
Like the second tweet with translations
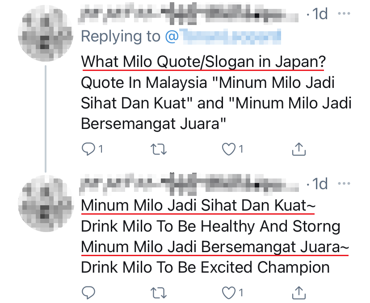click(229, 293)
